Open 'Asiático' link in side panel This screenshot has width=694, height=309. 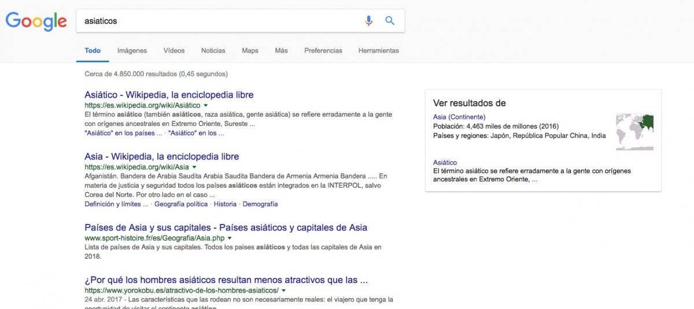pos(445,163)
